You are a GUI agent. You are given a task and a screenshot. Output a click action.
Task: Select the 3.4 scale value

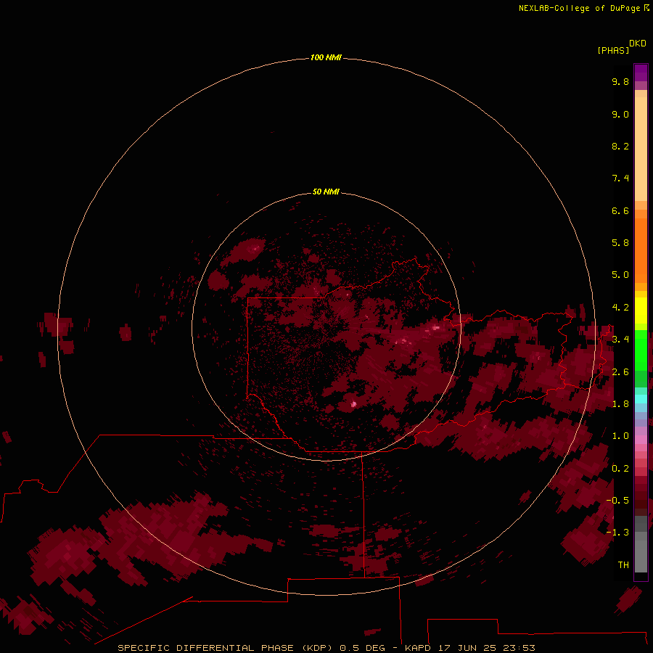pos(620,340)
